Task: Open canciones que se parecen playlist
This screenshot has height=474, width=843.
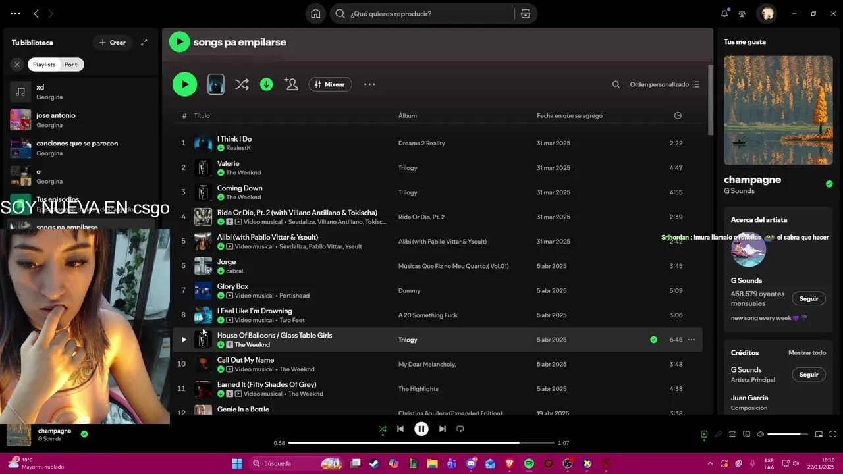Action: [x=82, y=148]
